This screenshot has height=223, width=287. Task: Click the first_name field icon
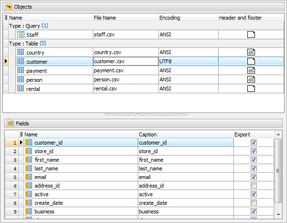[29, 160]
